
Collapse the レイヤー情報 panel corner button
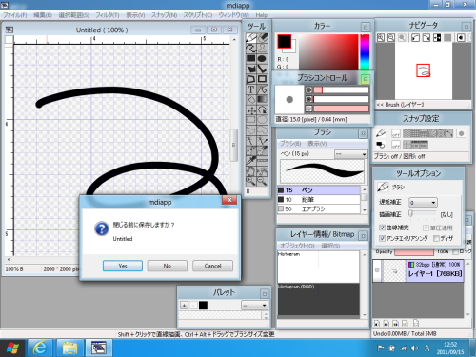pyautogui.click(x=363, y=235)
